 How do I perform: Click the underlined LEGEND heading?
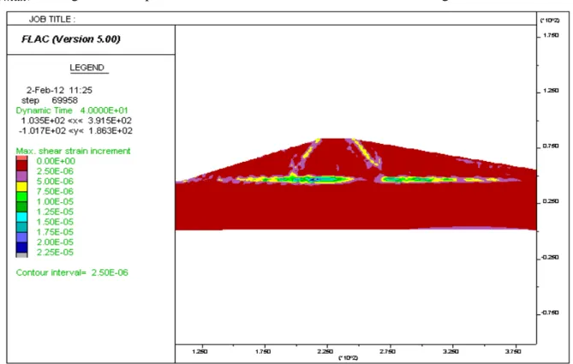87,68
